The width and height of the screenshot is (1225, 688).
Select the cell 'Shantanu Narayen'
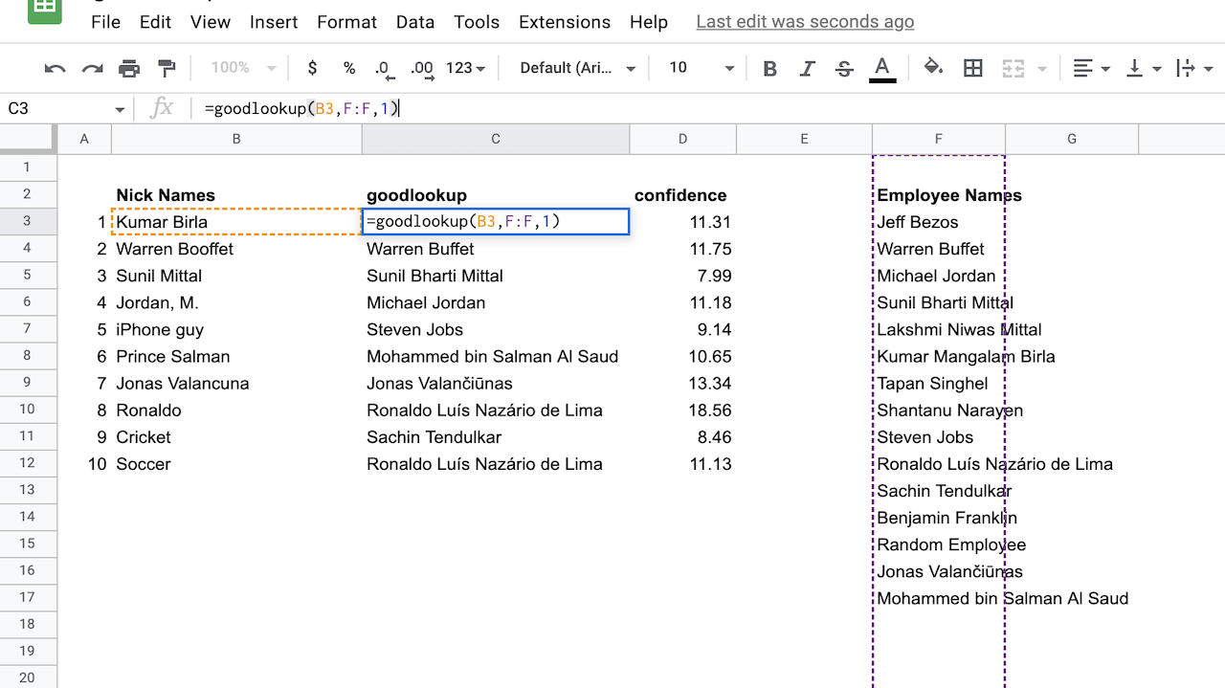(x=939, y=410)
